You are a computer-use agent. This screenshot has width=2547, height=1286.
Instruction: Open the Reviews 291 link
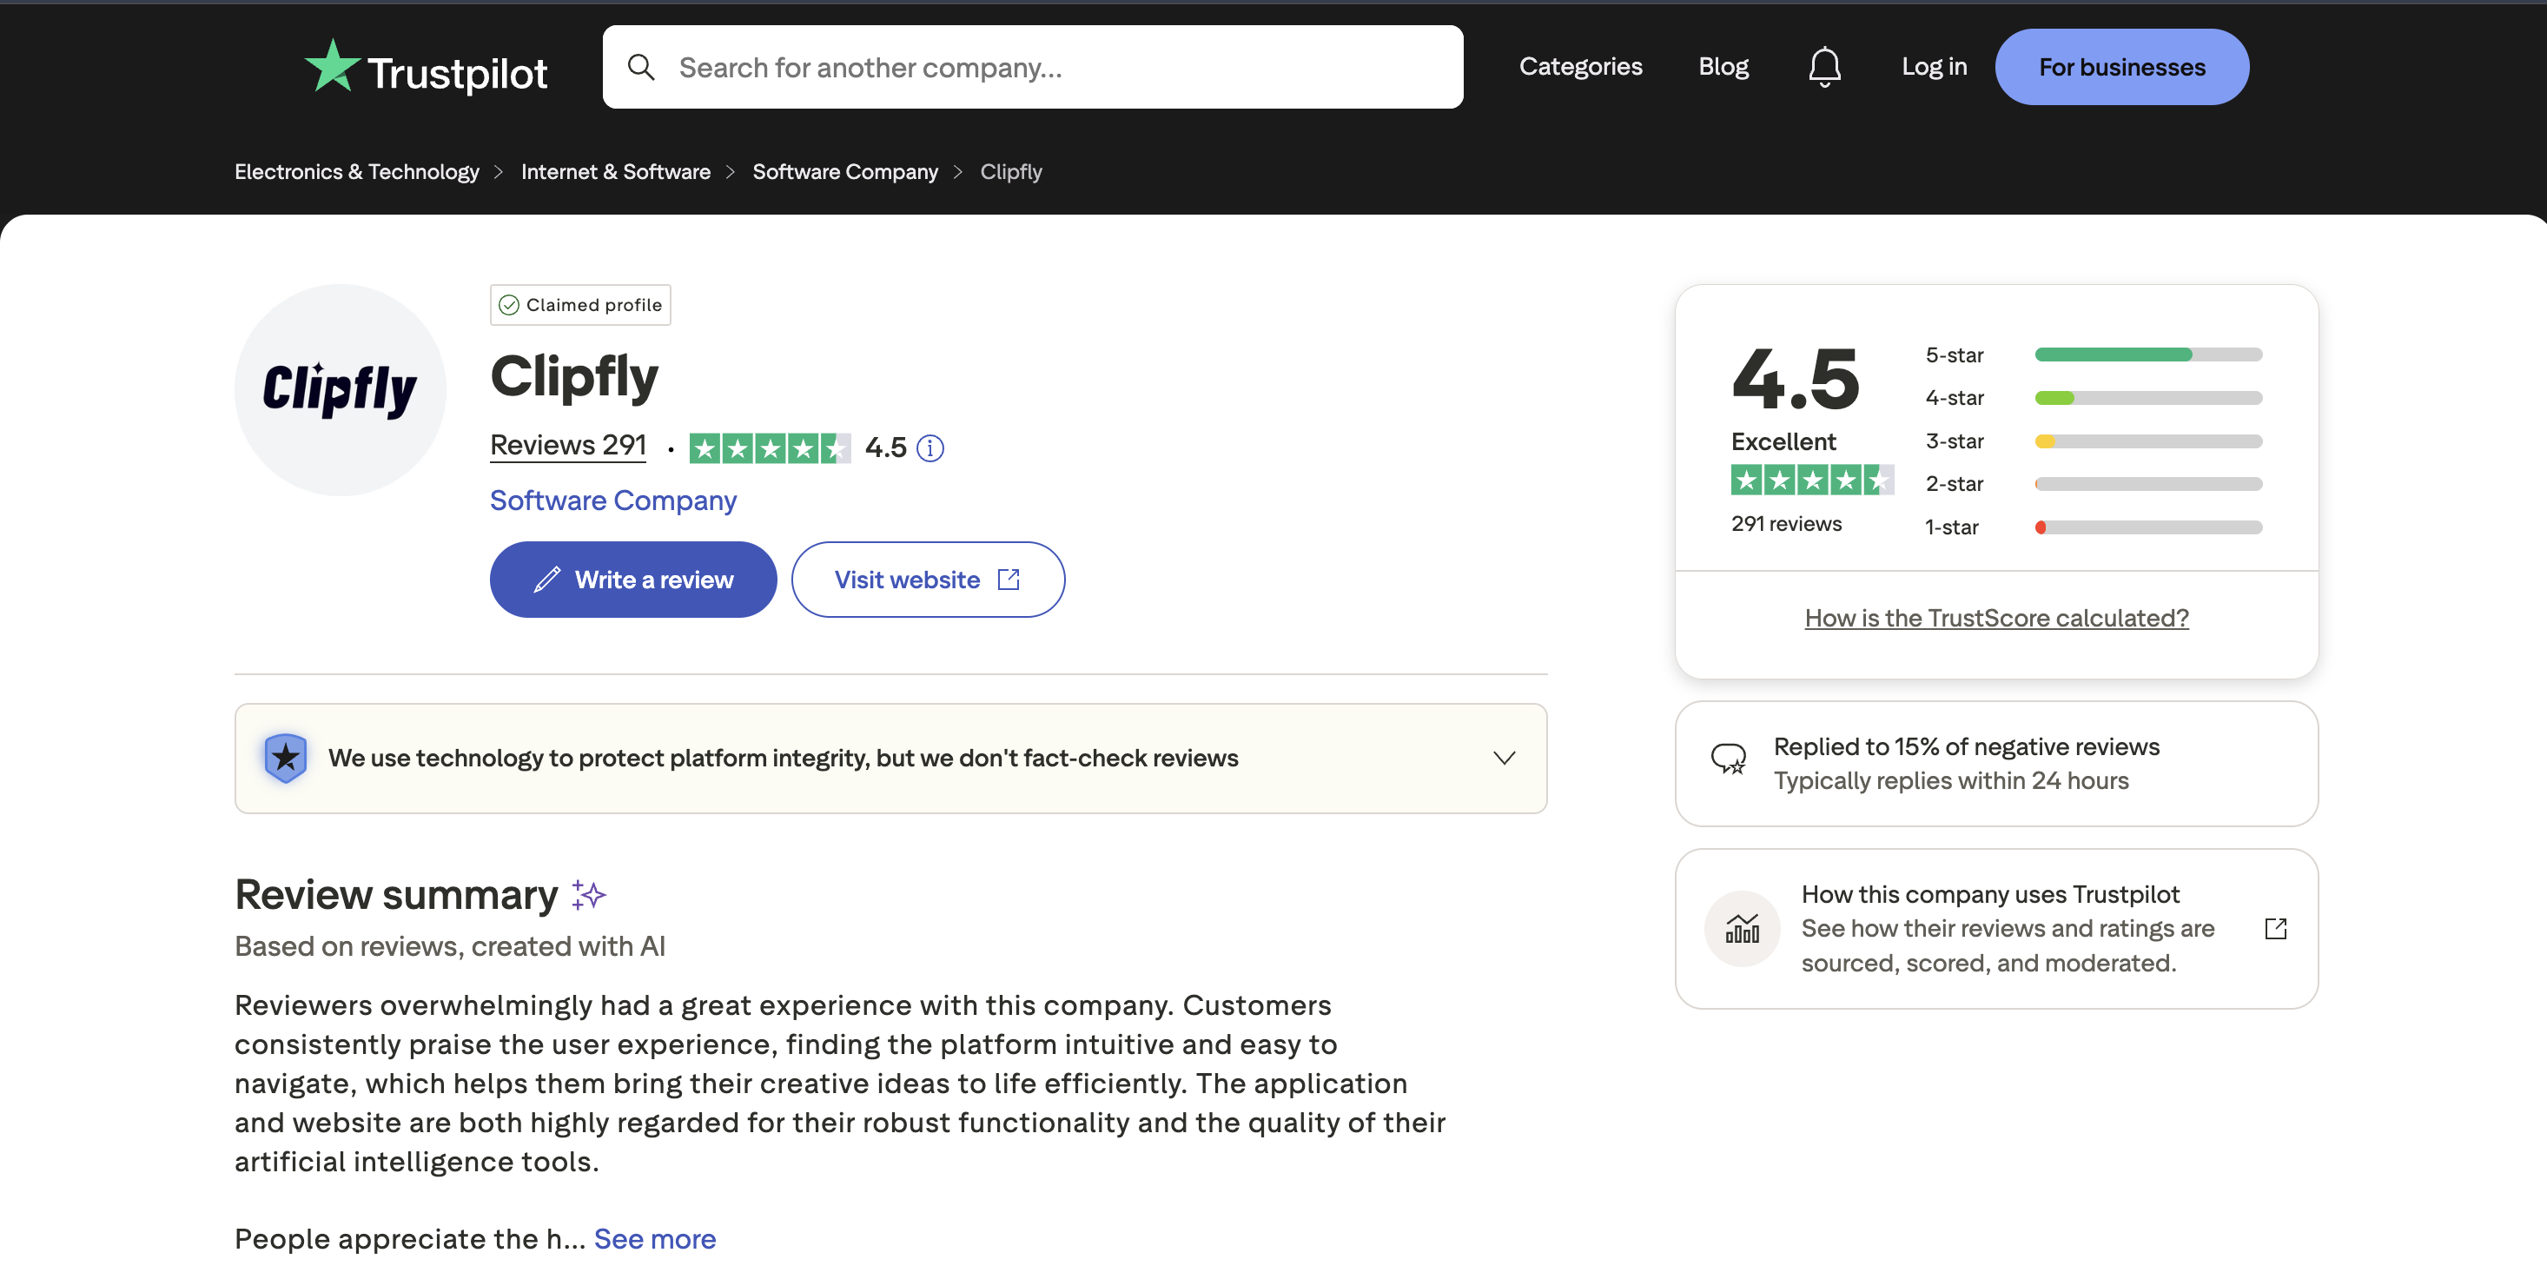tap(566, 445)
